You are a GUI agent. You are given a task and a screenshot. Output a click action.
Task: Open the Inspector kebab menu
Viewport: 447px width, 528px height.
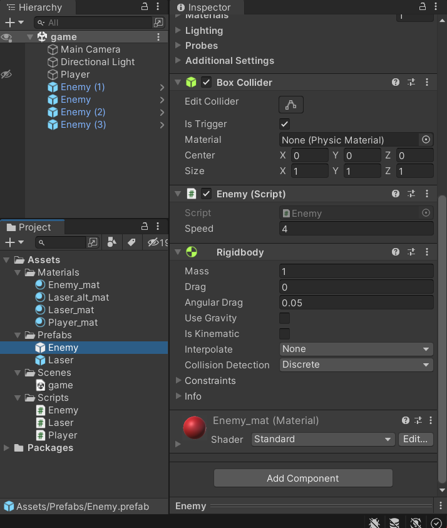(x=436, y=7)
